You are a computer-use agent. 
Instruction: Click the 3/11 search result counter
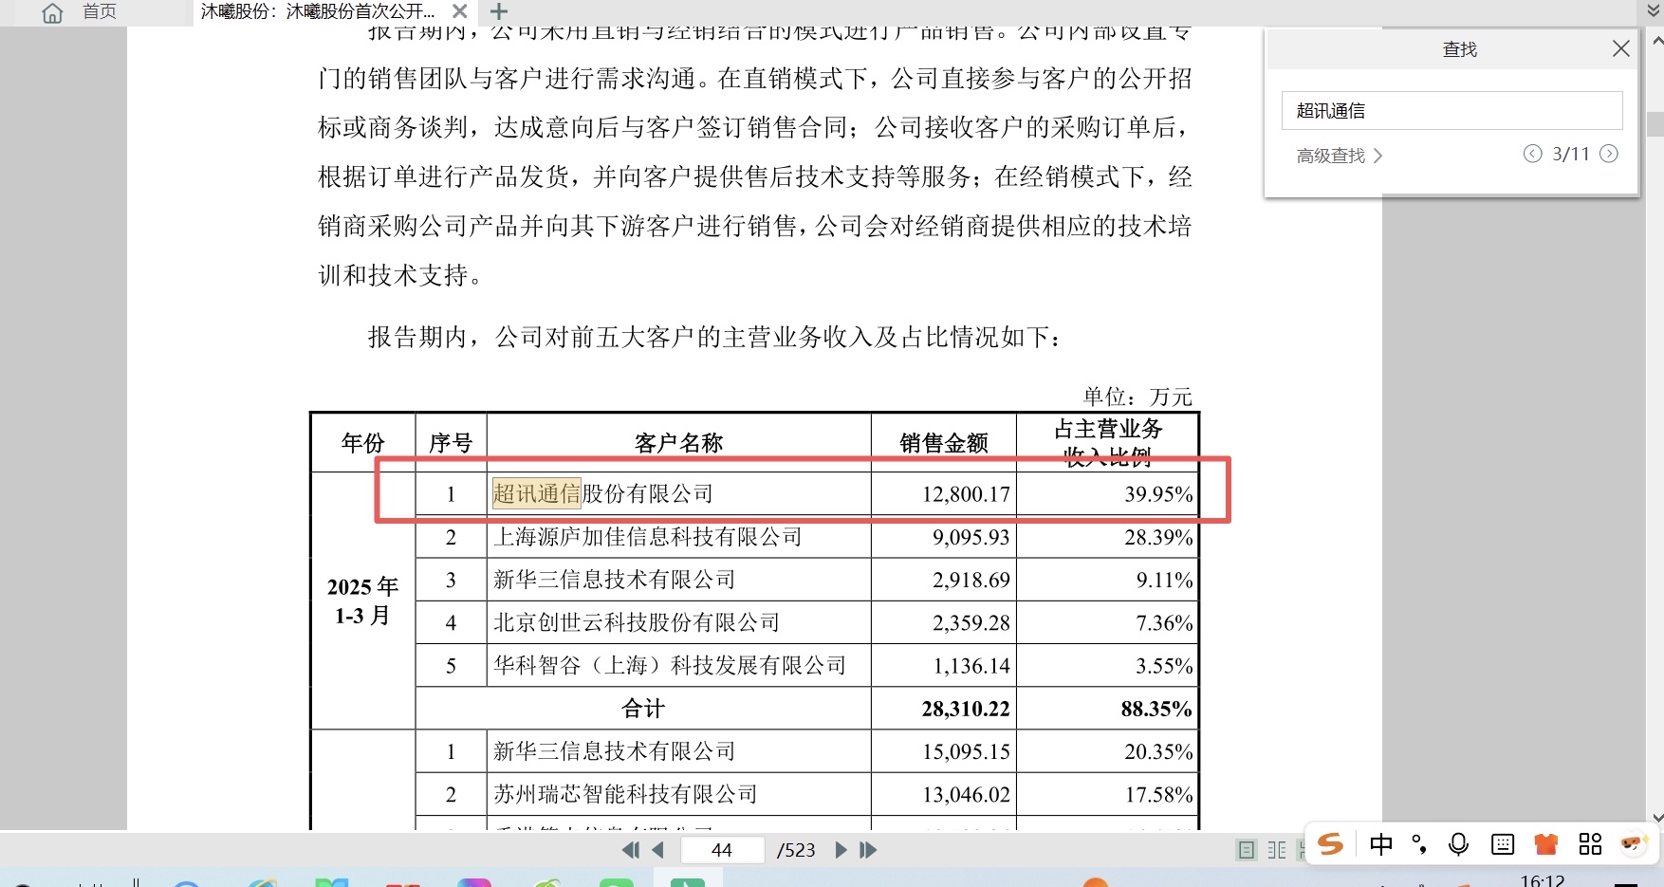tap(1570, 154)
